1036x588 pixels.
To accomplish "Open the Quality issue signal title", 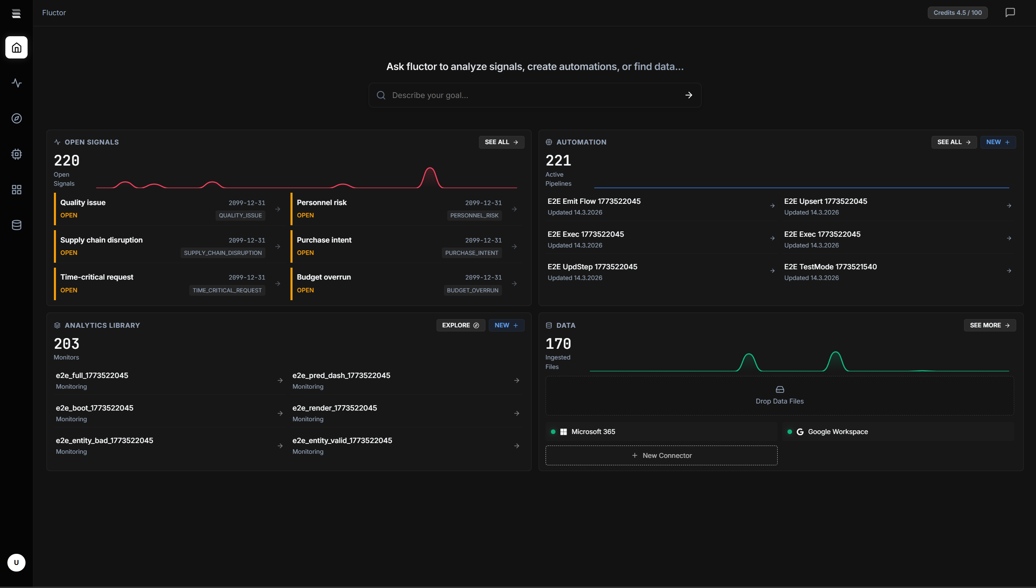I will tap(83, 203).
